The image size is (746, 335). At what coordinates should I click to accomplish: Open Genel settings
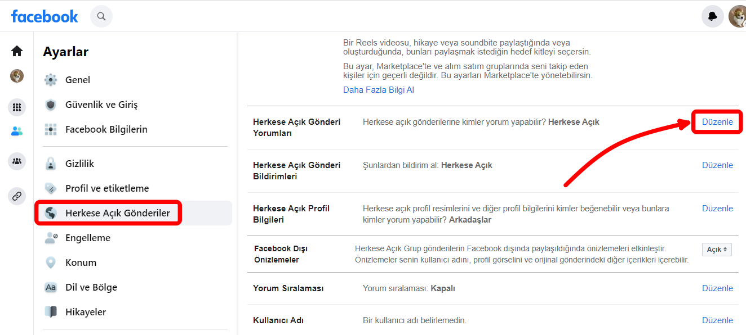pyautogui.click(x=78, y=80)
